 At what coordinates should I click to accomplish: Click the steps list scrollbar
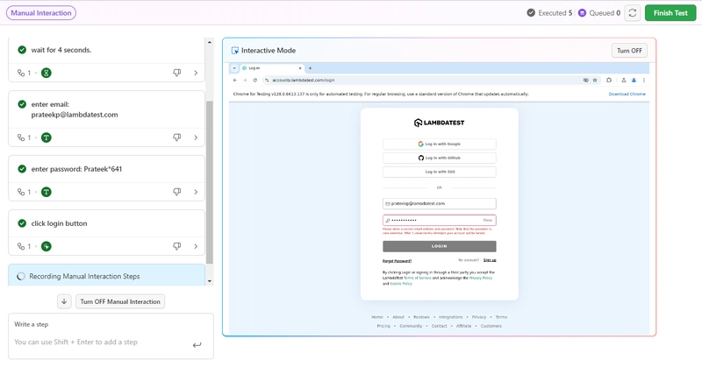[x=209, y=182]
